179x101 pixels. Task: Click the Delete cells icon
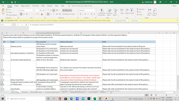pos(127,10)
